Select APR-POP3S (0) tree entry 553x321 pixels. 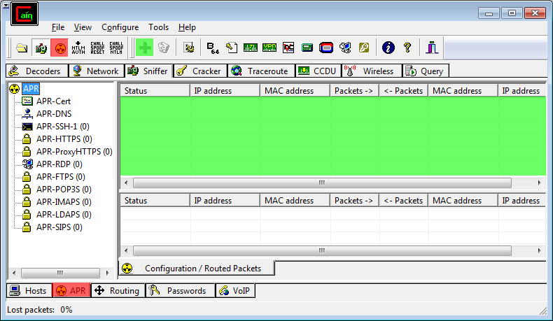(x=64, y=190)
